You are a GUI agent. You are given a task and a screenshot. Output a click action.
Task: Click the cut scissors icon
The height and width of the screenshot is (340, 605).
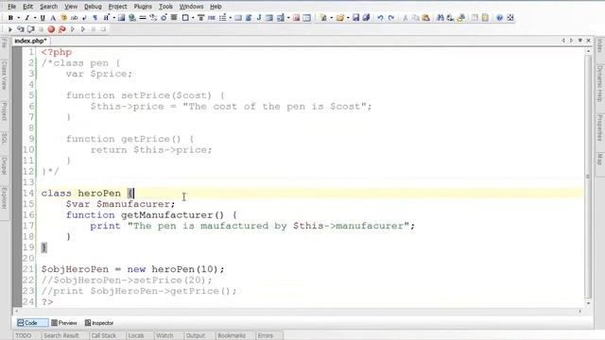(x=406, y=18)
